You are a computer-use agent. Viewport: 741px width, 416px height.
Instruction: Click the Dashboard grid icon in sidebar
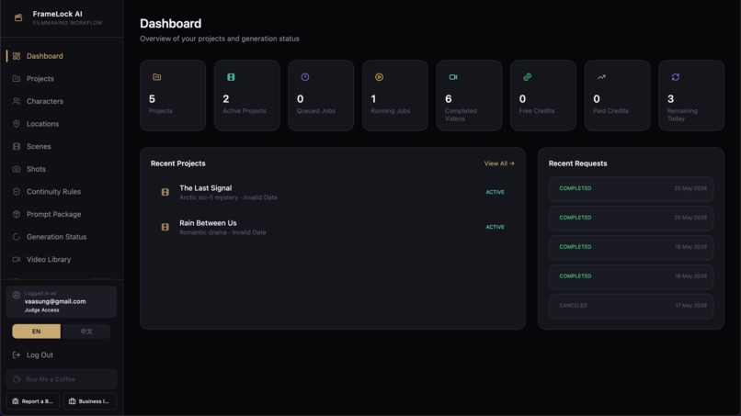pyautogui.click(x=17, y=56)
